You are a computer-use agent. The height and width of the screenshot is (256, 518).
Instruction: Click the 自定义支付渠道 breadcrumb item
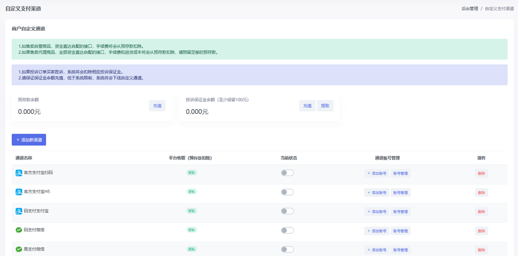tap(499, 8)
